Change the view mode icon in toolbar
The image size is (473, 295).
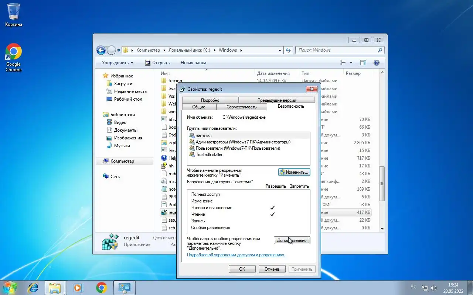click(x=343, y=63)
